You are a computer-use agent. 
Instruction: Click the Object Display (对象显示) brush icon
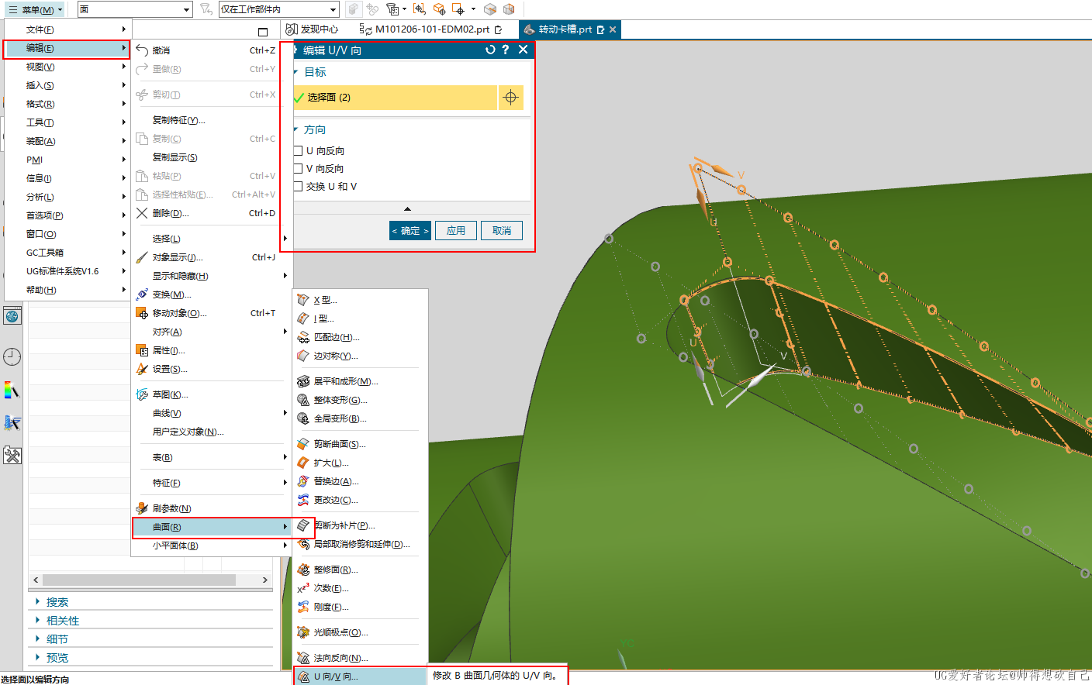pyautogui.click(x=142, y=257)
